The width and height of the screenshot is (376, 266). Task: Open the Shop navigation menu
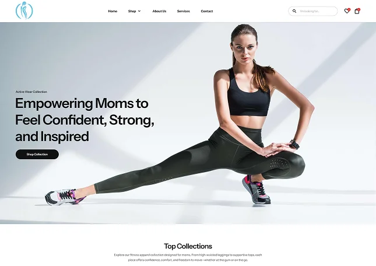(132, 11)
